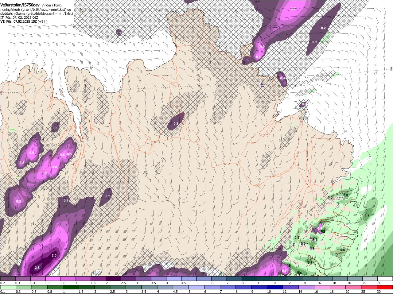Click the 7–8 blue swatch in the lower row
The image size is (393, 294).
(228, 287)
